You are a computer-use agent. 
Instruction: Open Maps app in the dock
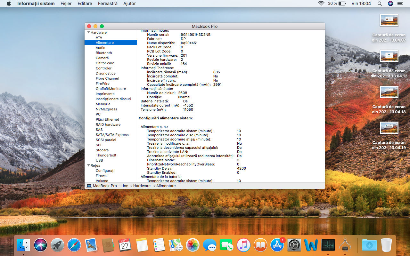[x=176, y=245]
